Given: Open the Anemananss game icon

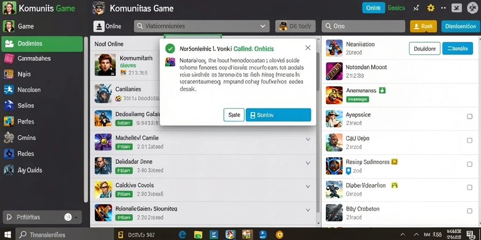Looking at the screenshot, I should [x=334, y=95].
